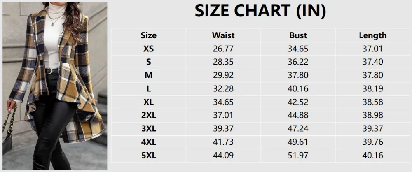The height and width of the screenshot is (172, 412).
Task: Click the 5XL waist value 44.09
Action: click(223, 155)
